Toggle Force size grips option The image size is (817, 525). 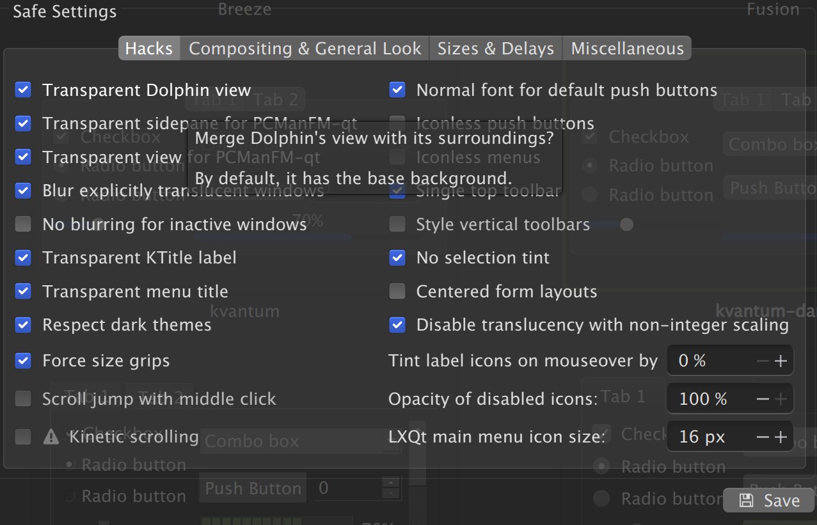point(23,361)
